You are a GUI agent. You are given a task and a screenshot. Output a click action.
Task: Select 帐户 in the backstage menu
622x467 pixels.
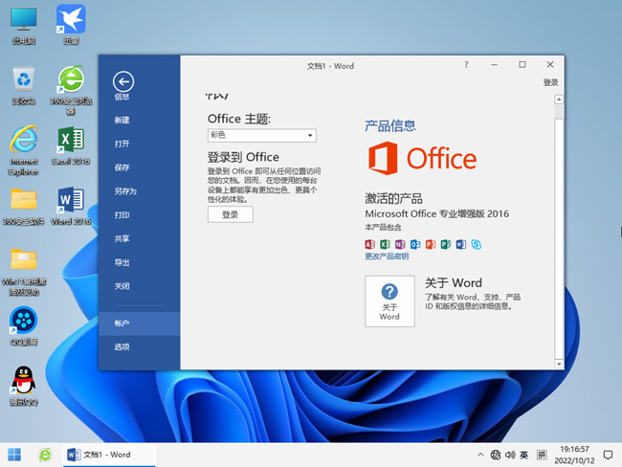140,323
